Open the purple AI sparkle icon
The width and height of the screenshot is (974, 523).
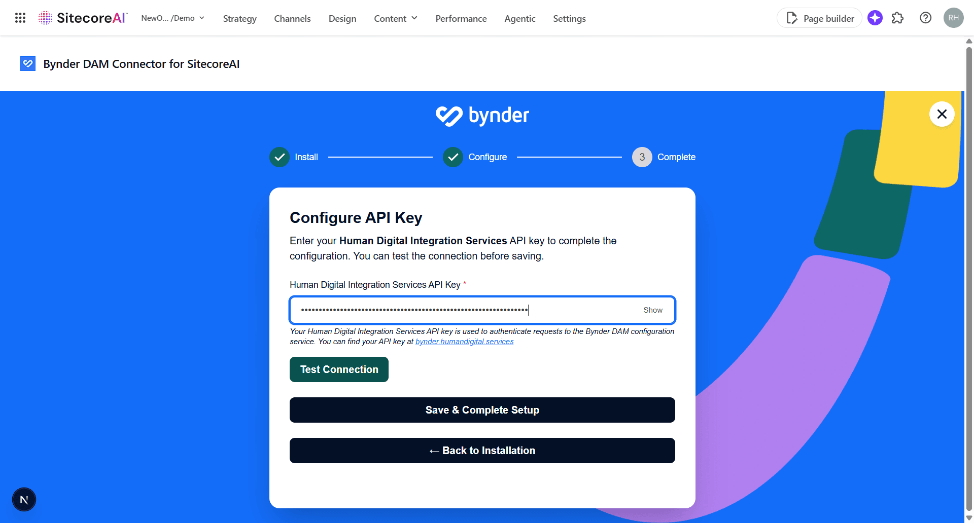click(875, 18)
